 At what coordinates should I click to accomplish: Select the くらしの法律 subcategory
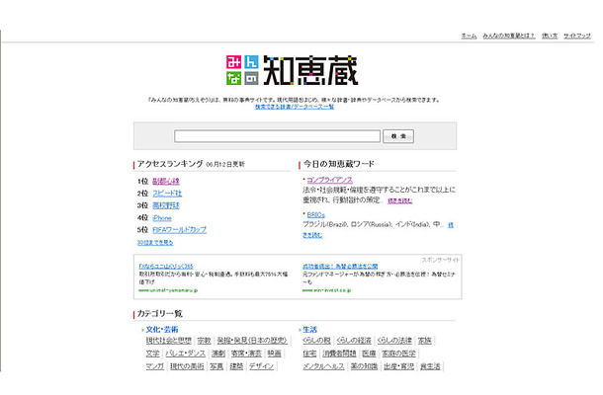(394, 341)
